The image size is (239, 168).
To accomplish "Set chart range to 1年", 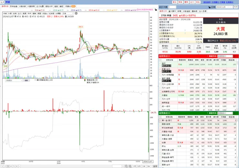I will click(x=144, y=166).
